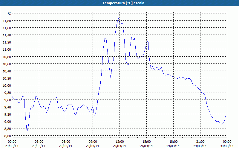Click the 21:00 time axis label
This screenshot has width=239, height=149.
(x=200, y=142)
